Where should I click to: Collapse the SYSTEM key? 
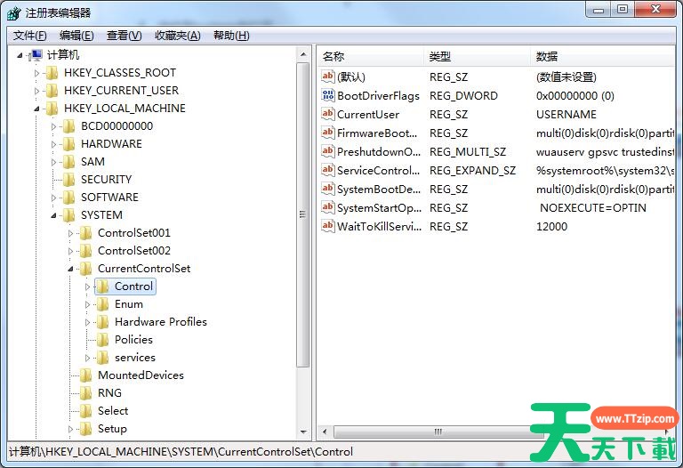pyautogui.click(x=53, y=215)
